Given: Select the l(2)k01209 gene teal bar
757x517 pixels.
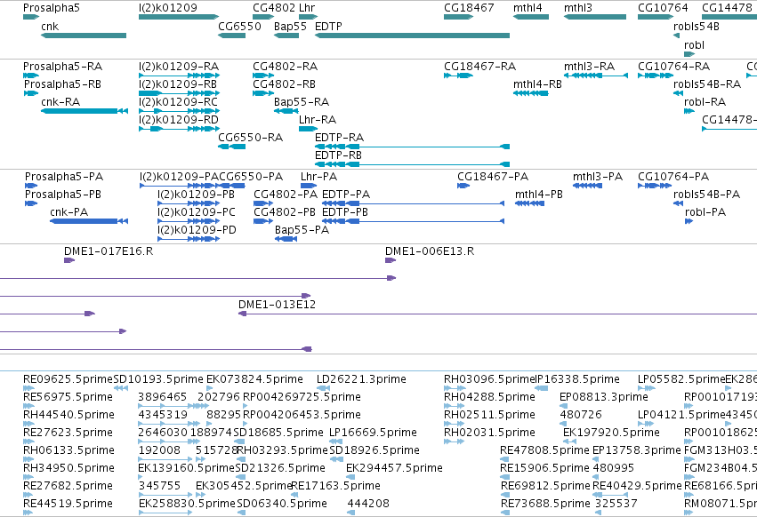Looking at the screenshot, I should (179, 17).
